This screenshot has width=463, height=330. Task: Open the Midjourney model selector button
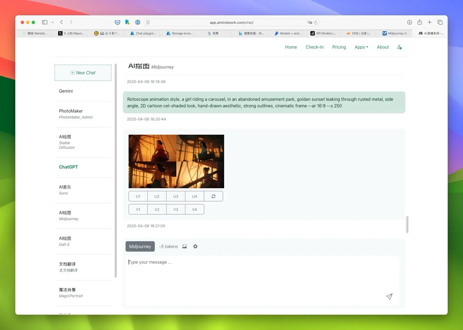(x=140, y=246)
